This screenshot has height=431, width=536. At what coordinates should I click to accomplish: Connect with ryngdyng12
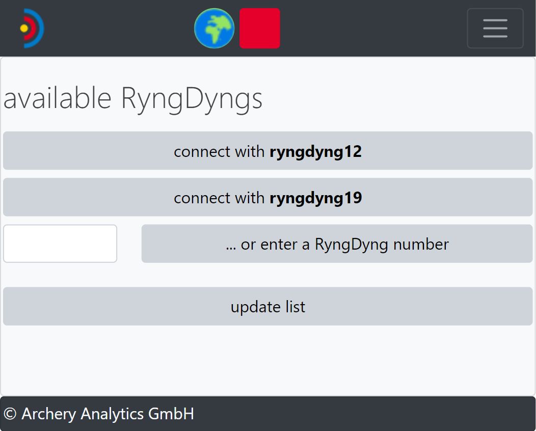tap(267, 151)
